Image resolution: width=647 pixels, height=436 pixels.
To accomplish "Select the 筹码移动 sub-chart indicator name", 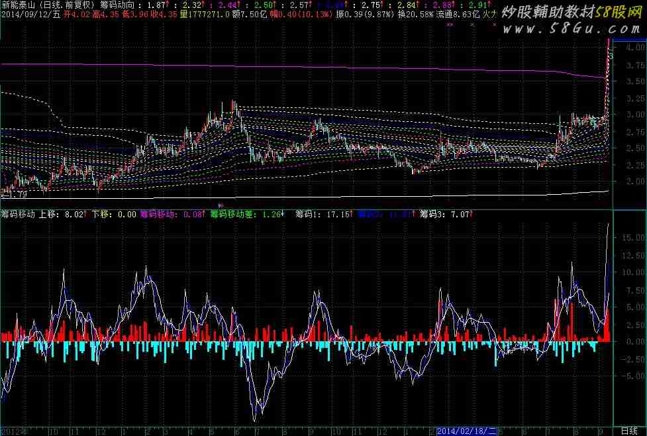I will click(19, 215).
